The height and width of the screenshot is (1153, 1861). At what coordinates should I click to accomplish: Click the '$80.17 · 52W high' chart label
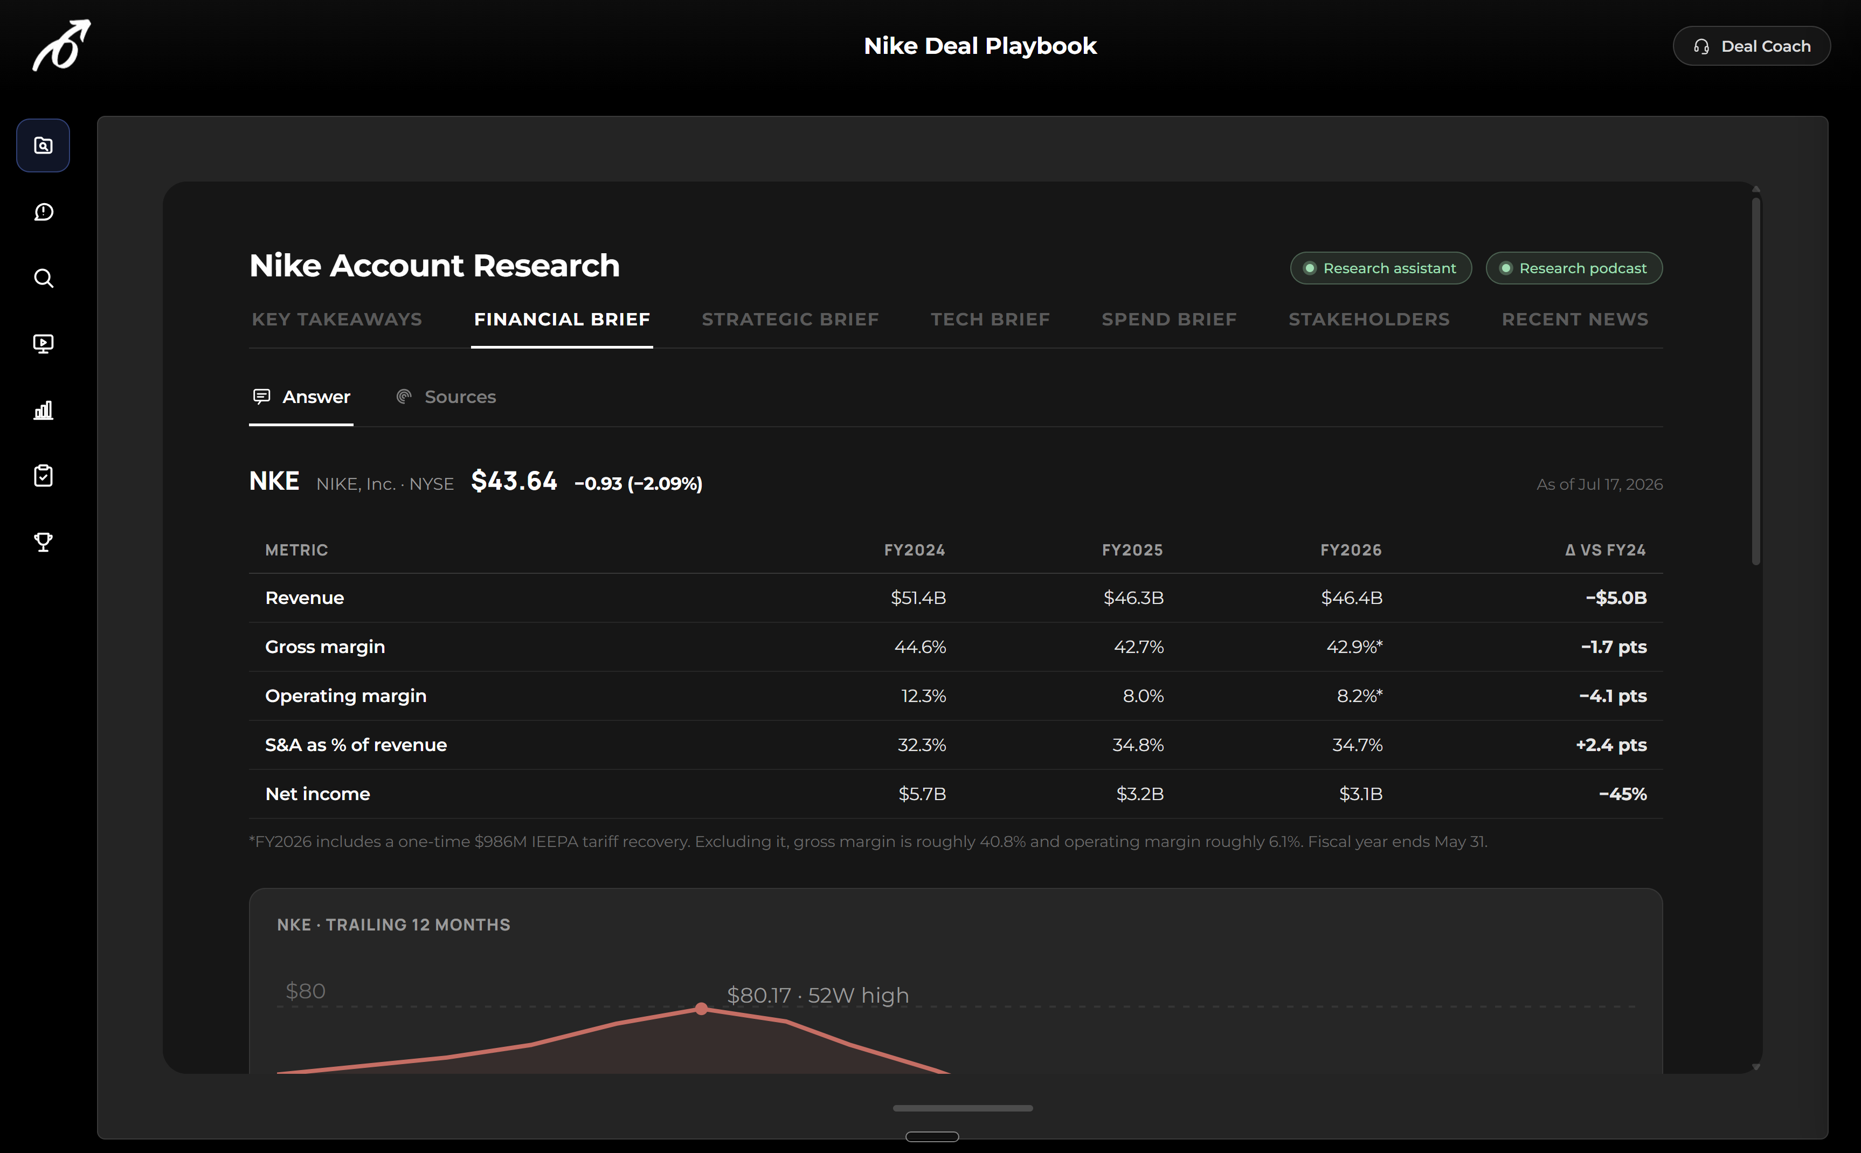pos(818,995)
